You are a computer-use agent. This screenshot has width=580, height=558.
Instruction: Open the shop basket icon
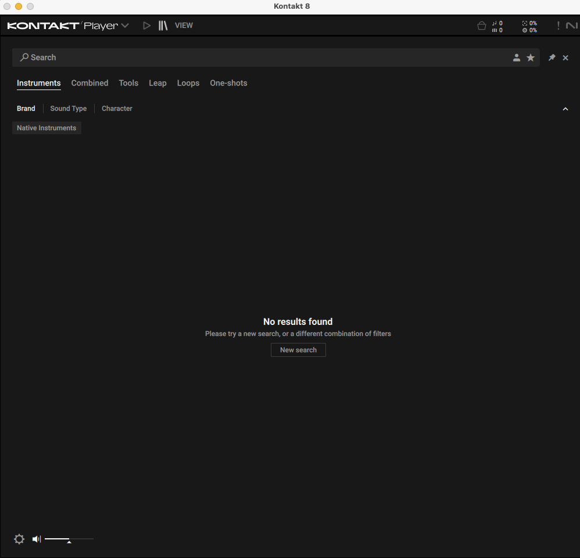pos(482,26)
